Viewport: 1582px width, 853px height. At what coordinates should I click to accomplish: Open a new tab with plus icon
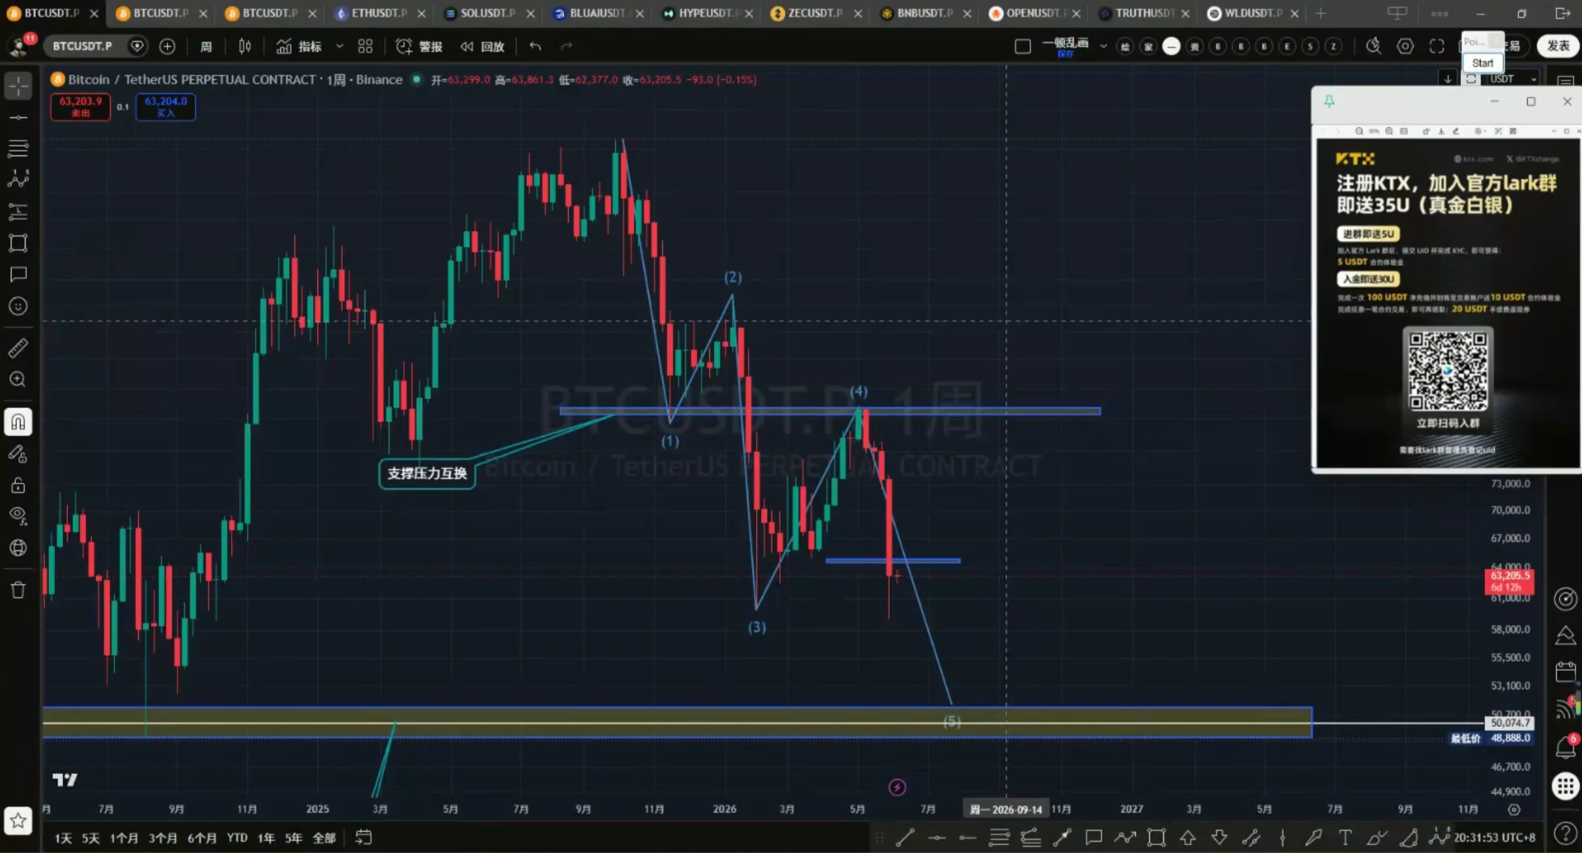point(1320,13)
